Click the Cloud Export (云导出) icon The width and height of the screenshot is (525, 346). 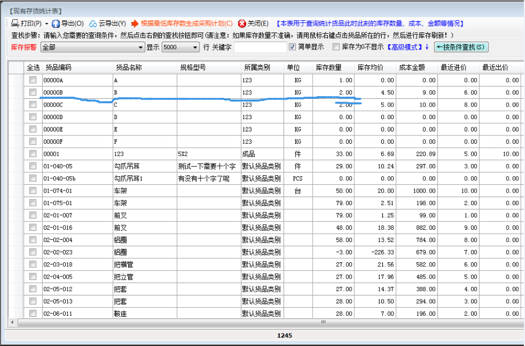tap(93, 24)
